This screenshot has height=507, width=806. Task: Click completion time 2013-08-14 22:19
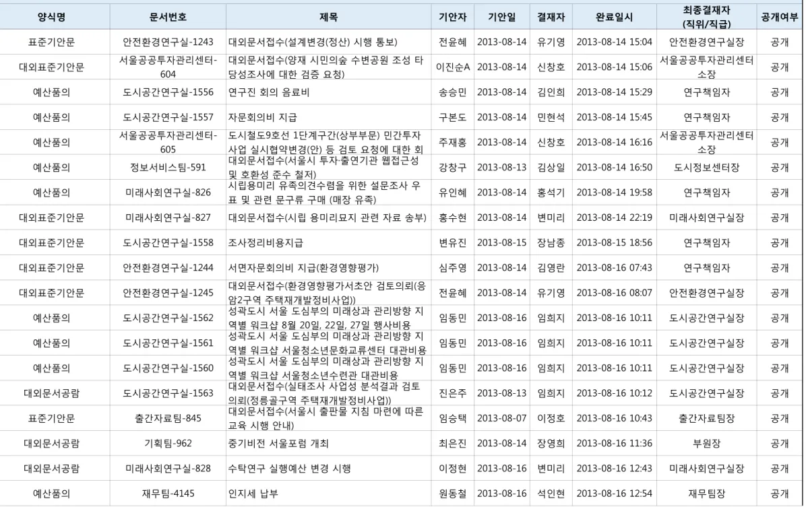pos(614,217)
